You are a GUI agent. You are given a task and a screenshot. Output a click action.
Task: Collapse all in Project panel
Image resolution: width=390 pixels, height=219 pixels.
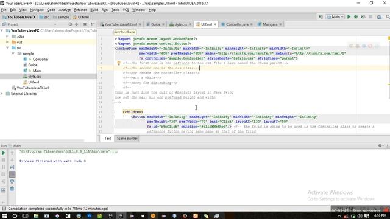coord(77,24)
